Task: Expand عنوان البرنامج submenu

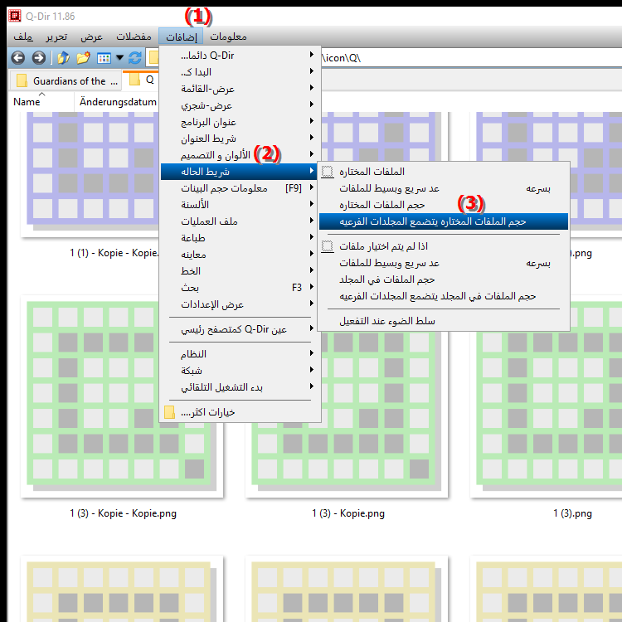Action: tap(240, 122)
